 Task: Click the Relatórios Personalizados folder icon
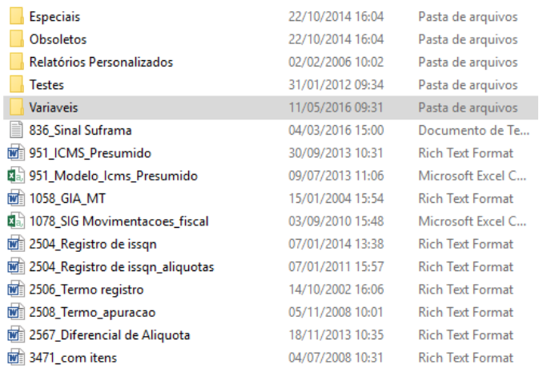pyautogui.click(x=16, y=62)
